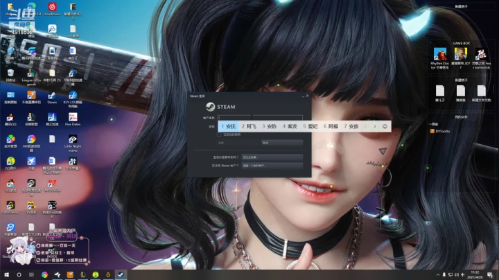Select the 腾讯QQ penguin desktop icon
Screen dimensions: 499x280
(10, 119)
